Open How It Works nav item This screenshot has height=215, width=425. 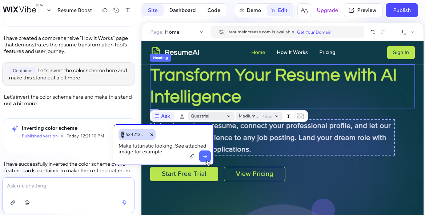click(x=292, y=53)
